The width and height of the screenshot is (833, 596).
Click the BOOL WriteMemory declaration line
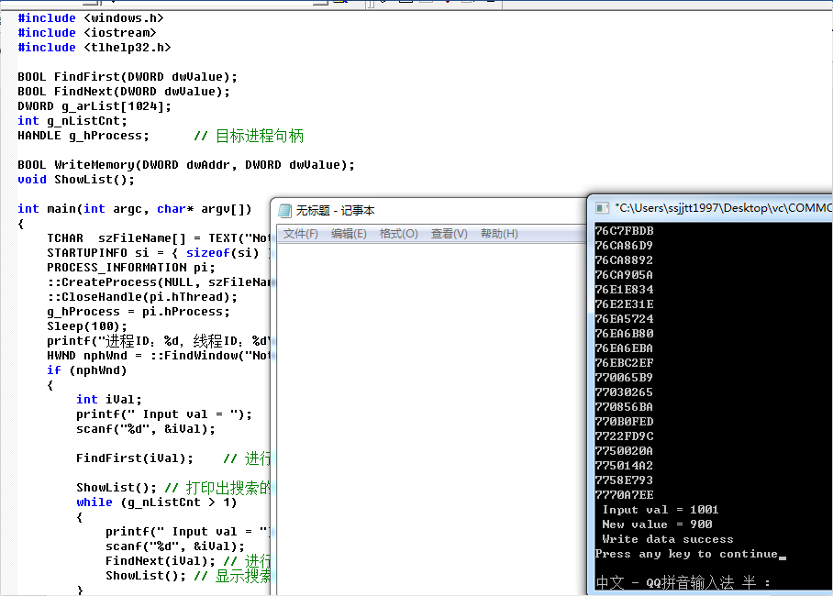coord(185,165)
